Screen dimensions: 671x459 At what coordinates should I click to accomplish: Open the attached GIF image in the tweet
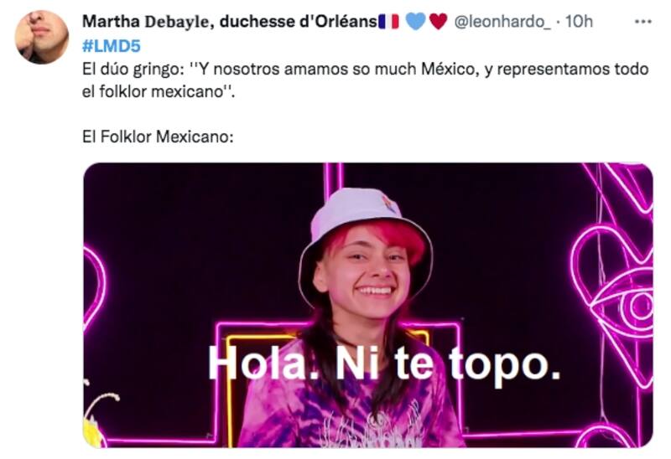pos(368,305)
